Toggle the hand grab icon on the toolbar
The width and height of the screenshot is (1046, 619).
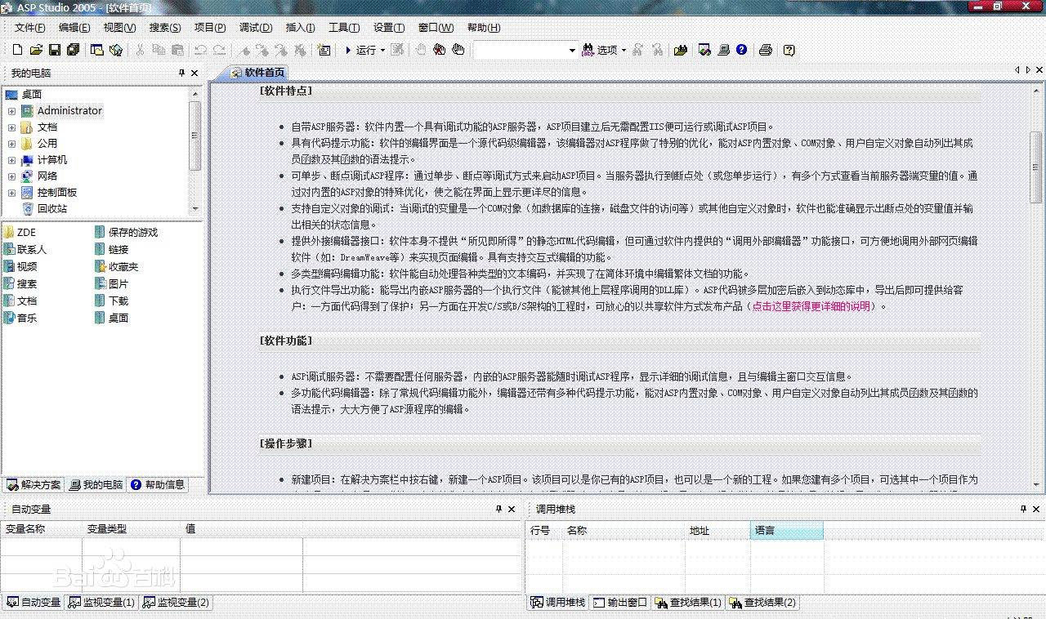coord(459,50)
